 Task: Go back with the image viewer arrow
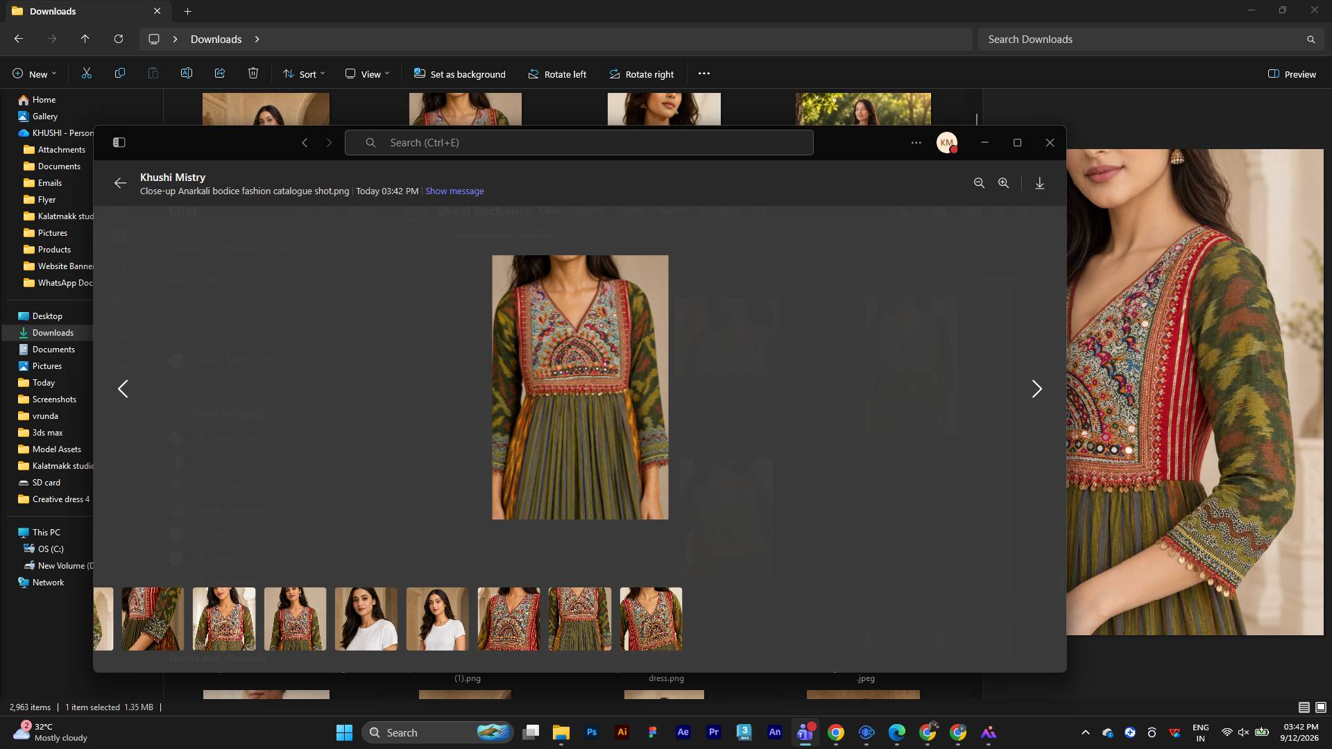tap(120, 183)
